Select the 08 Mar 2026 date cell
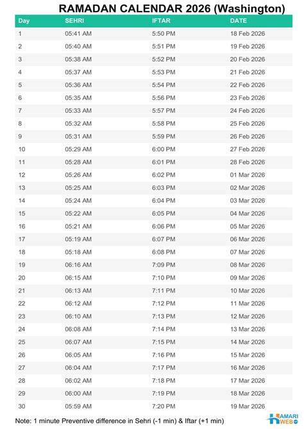Viewport: 304px width, 429px height. pyautogui.click(x=248, y=265)
